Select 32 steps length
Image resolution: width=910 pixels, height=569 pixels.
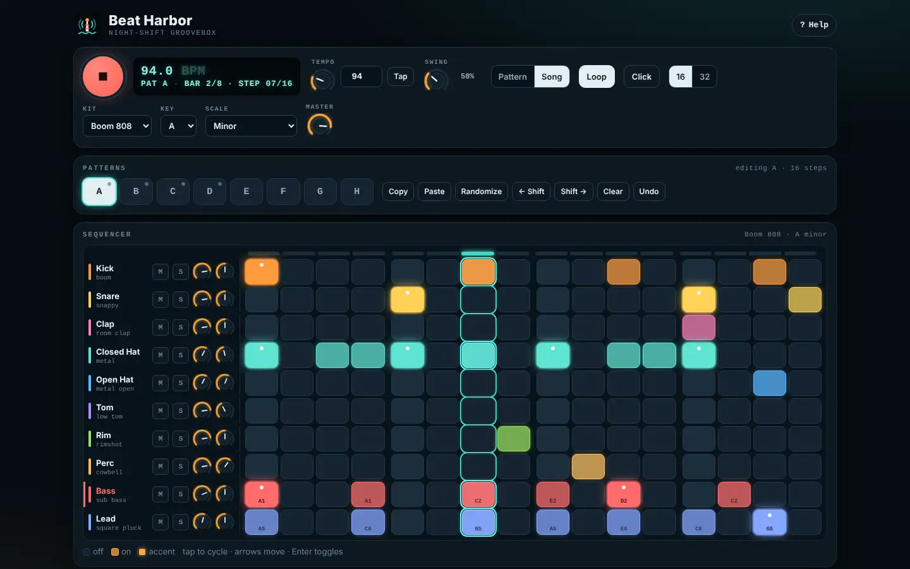[705, 76]
